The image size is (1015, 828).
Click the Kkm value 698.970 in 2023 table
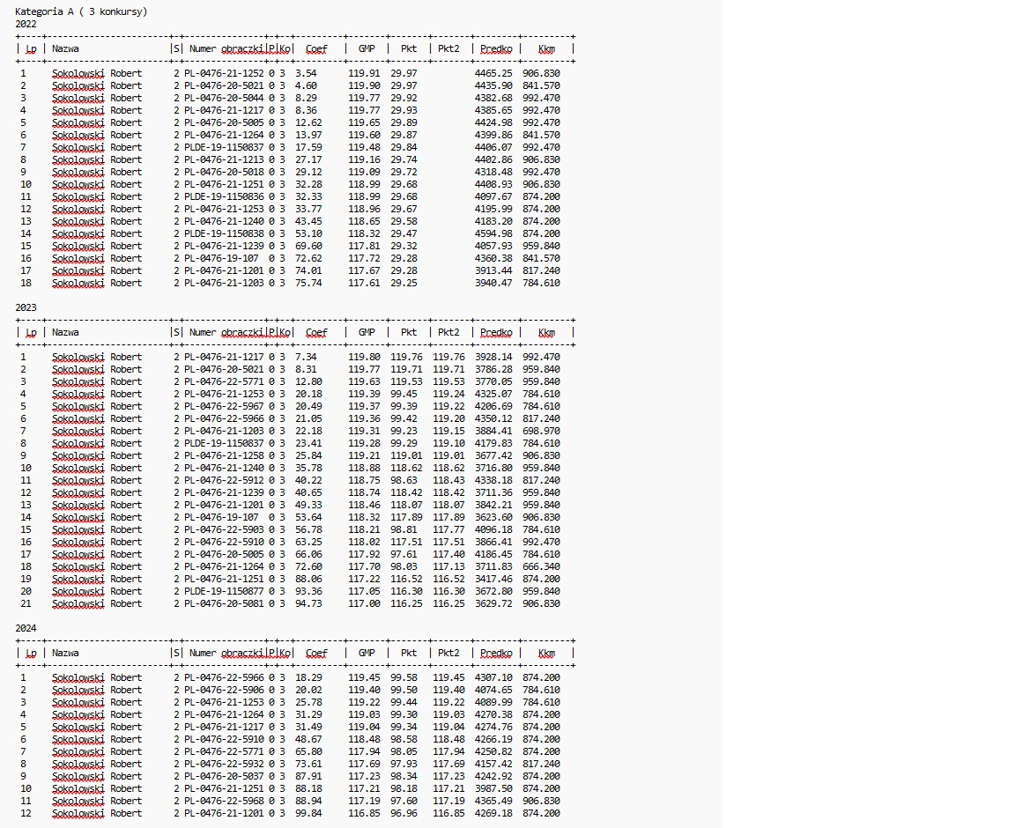[x=541, y=431]
